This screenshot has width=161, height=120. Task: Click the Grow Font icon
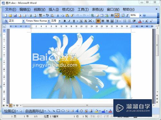[x=147, y=21]
